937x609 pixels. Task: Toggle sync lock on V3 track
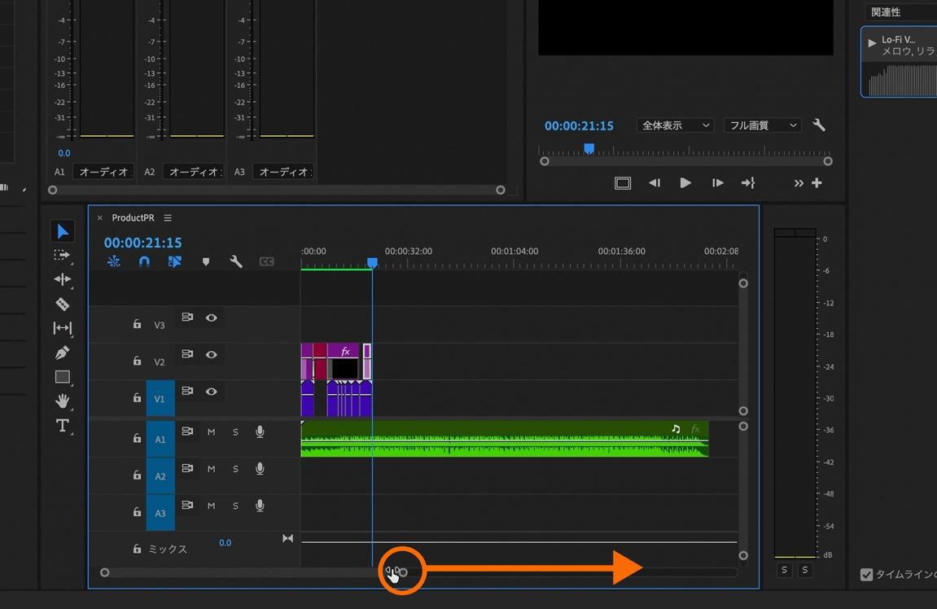(187, 318)
